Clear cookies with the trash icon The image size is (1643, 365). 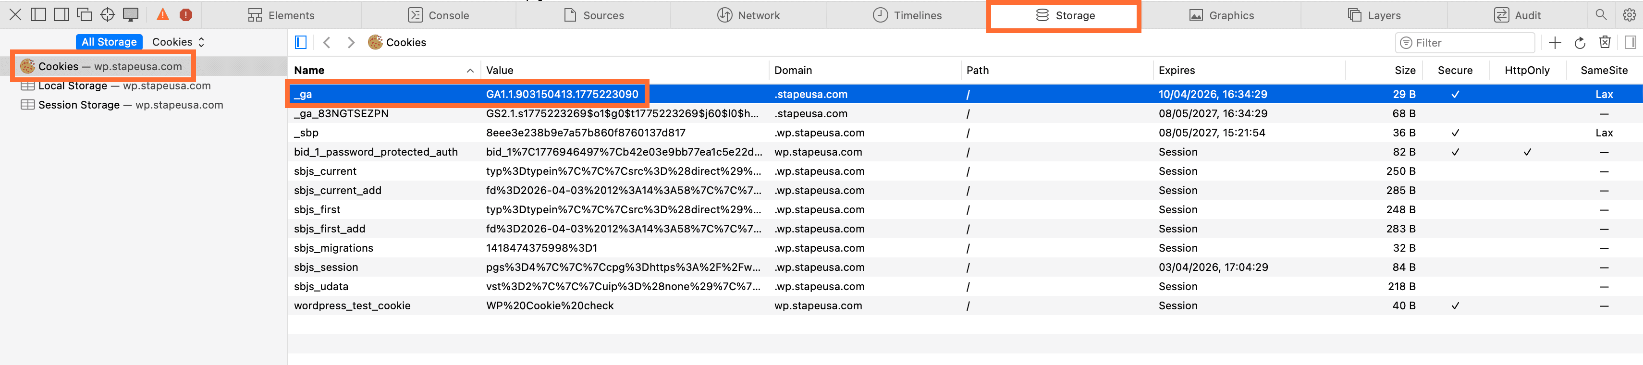pos(1605,43)
